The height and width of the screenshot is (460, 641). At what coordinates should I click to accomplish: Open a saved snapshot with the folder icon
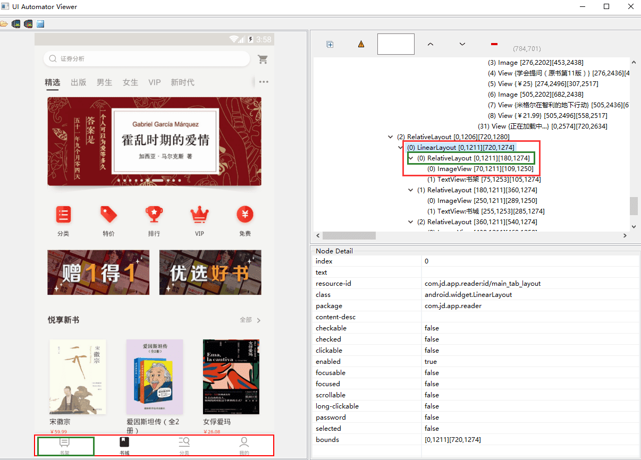point(4,24)
